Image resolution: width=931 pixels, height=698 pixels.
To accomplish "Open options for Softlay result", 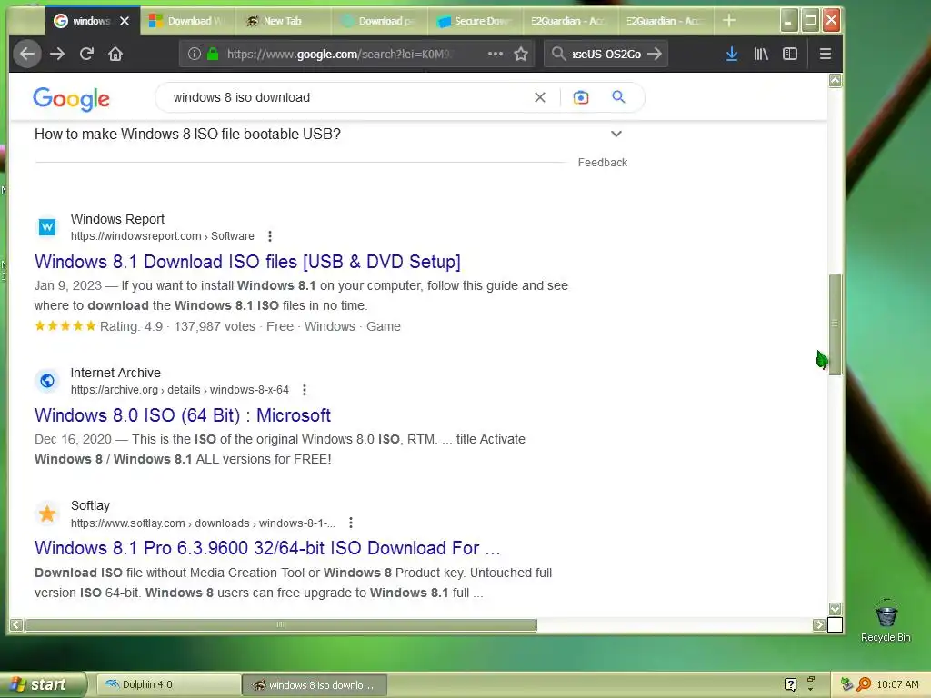I will tap(351, 523).
